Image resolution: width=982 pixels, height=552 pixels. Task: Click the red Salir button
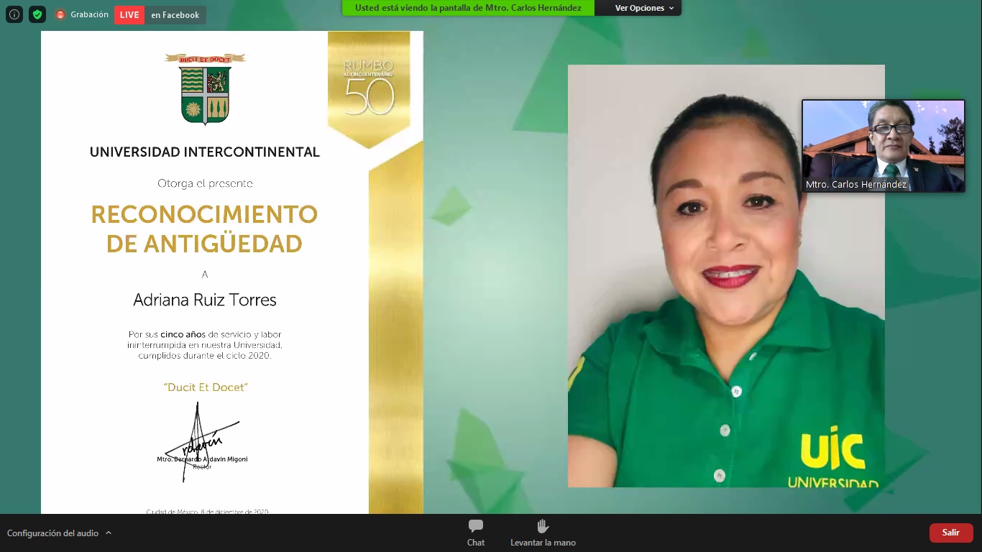click(951, 533)
